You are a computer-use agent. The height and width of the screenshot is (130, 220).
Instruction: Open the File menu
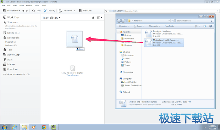pyautogui.click(x=3, y=5)
